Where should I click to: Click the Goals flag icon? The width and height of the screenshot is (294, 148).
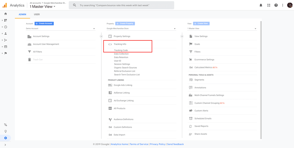click(x=191, y=44)
